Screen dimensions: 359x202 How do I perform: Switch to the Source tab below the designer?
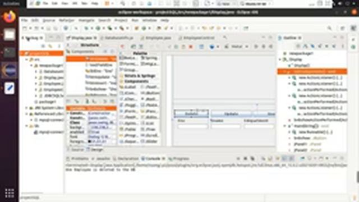[76, 150]
